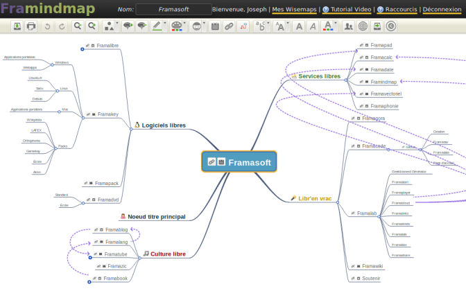Click the print map icon
Screen dimensions: 466x291
pos(31,26)
